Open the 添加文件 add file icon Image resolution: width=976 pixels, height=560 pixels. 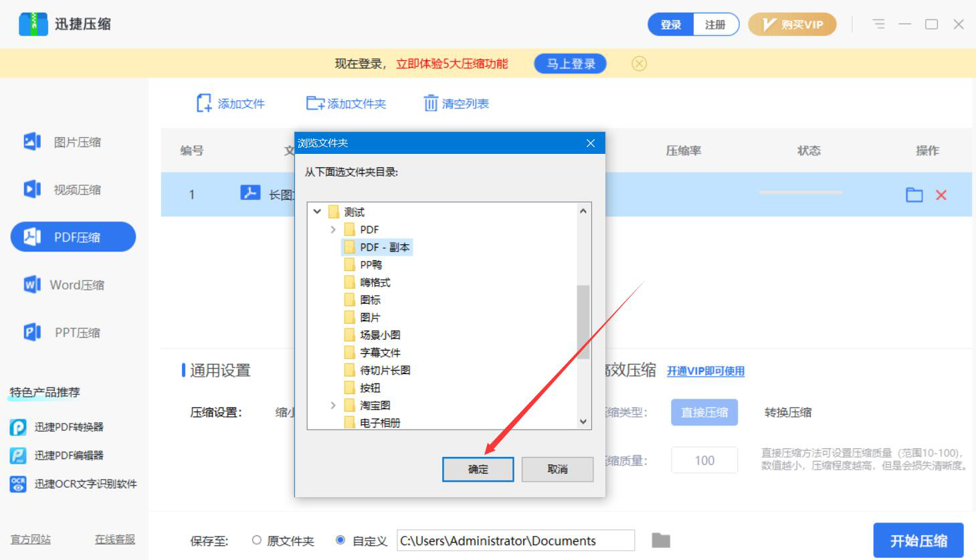pos(204,103)
